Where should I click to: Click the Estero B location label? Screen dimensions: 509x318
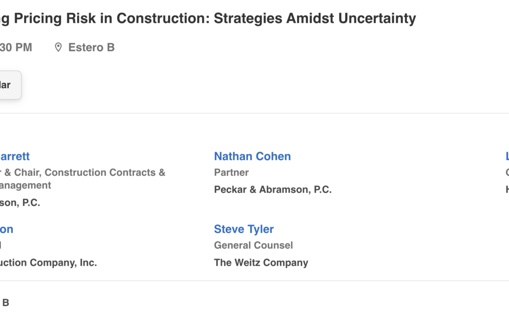[x=91, y=48]
